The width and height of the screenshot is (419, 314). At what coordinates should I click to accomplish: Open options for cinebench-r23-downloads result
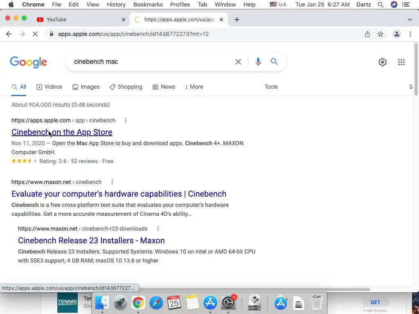158,229
